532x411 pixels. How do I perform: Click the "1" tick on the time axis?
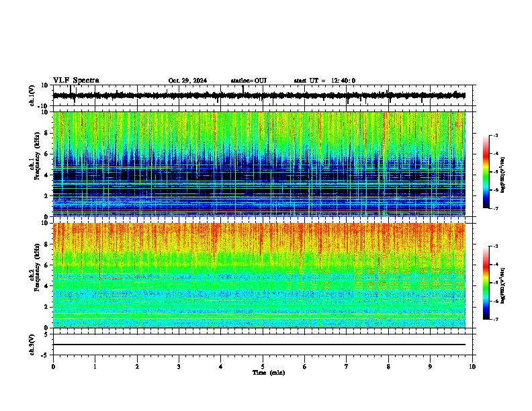point(95,367)
